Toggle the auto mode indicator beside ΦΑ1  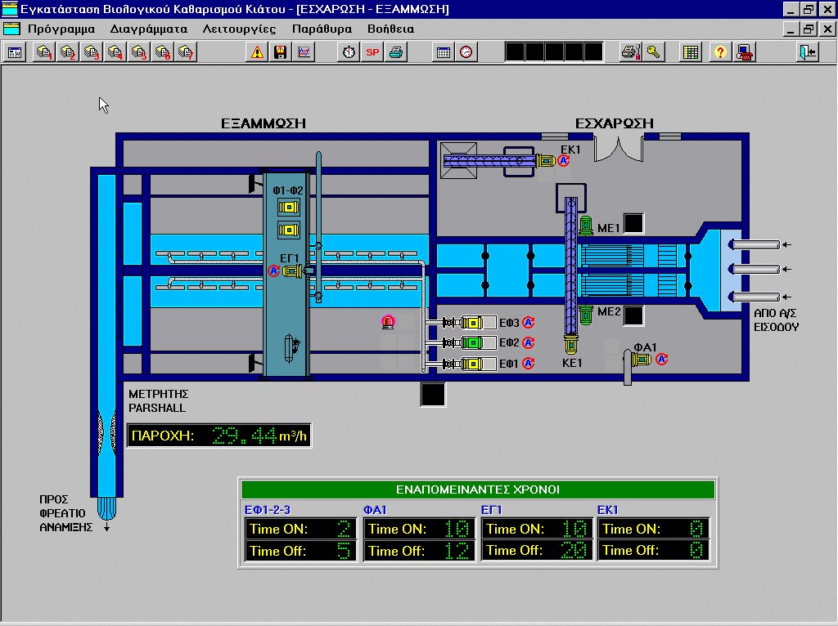[662, 358]
